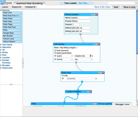The width and height of the screenshot is (138, 117).
Task: Click Expand All
Action: pos(17,7)
